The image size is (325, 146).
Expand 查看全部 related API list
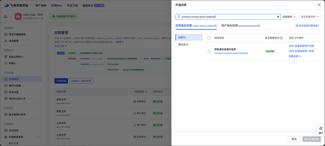tap(295, 56)
